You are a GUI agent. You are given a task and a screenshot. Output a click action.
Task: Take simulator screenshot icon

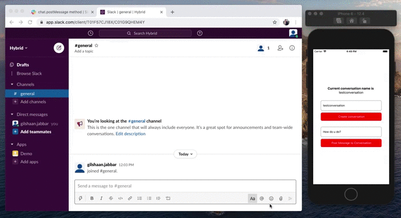[x=339, y=21]
